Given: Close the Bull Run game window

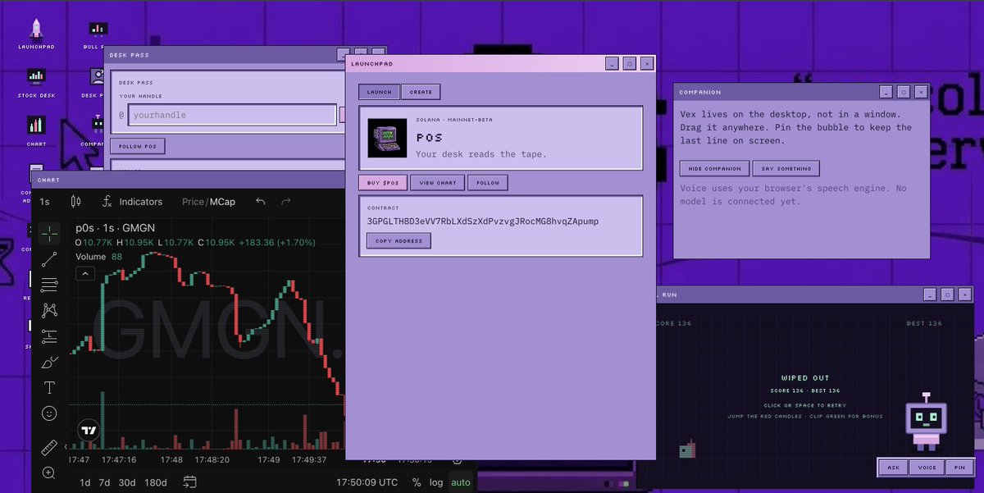Looking at the screenshot, I should pyautogui.click(x=965, y=294).
